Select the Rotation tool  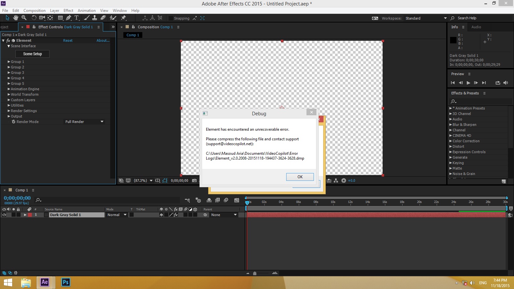[34, 18]
